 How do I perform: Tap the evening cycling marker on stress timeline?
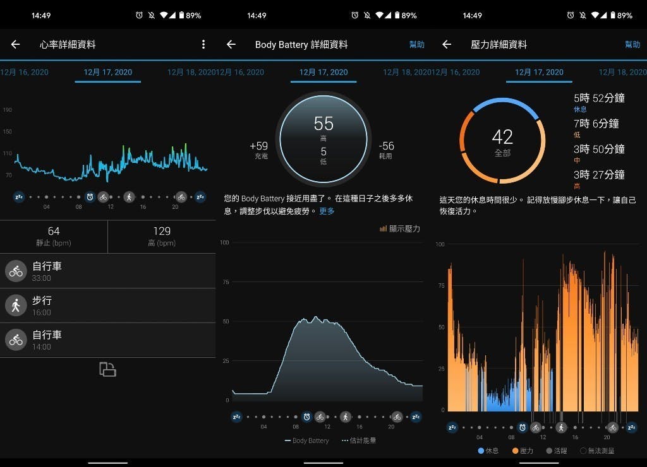pyautogui.click(x=612, y=427)
